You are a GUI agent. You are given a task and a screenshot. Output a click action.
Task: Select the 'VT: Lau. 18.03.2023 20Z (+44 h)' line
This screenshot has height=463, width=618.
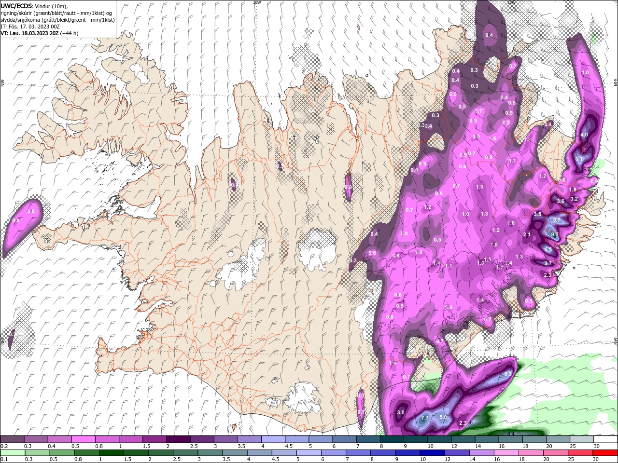click(40, 33)
